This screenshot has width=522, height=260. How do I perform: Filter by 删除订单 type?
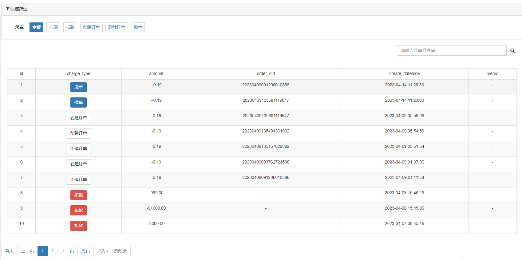[x=117, y=27]
